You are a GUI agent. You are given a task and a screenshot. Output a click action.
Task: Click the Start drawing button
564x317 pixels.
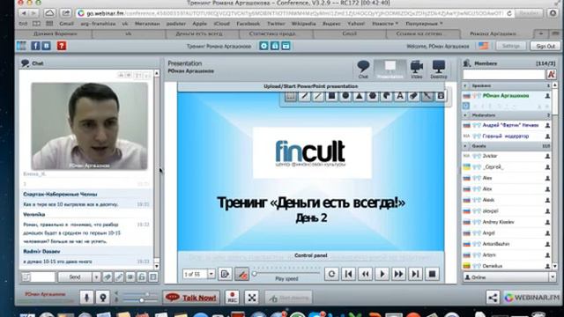click(x=289, y=298)
